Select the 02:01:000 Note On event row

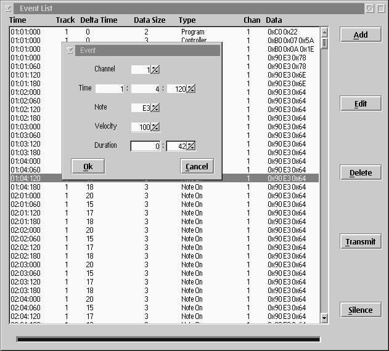tap(164, 196)
